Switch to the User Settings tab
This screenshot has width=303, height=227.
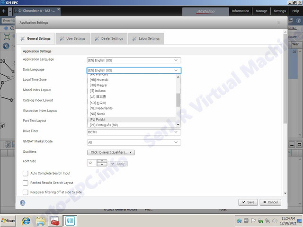(x=72, y=39)
